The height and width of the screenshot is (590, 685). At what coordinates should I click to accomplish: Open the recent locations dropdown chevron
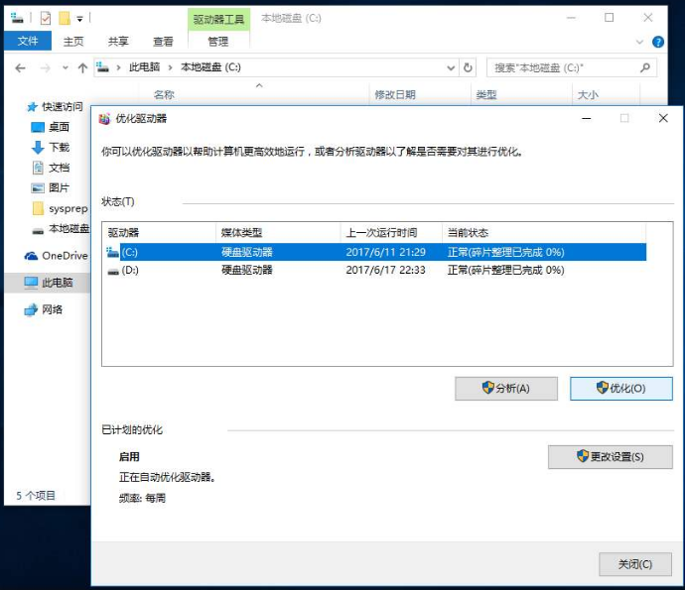coord(65,67)
